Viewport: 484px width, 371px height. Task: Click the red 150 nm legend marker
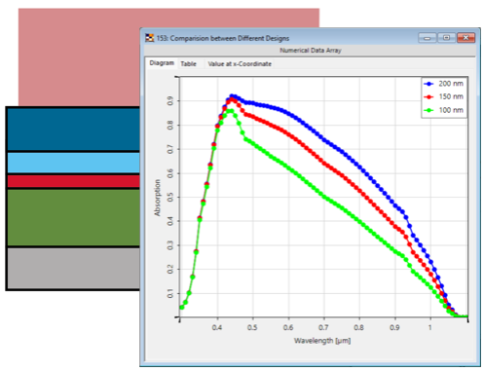coord(428,96)
